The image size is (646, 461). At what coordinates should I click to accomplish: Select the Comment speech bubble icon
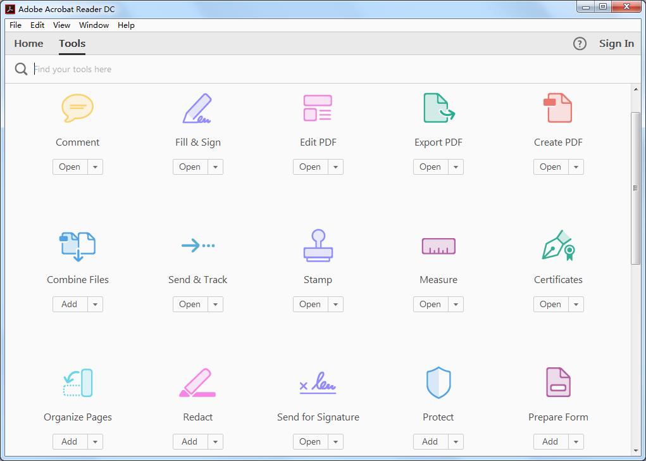point(77,108)
